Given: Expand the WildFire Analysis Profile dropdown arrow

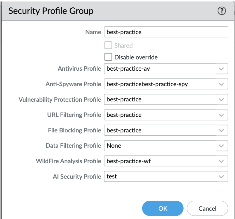Looking at the screenshot, I should [222, 161].
